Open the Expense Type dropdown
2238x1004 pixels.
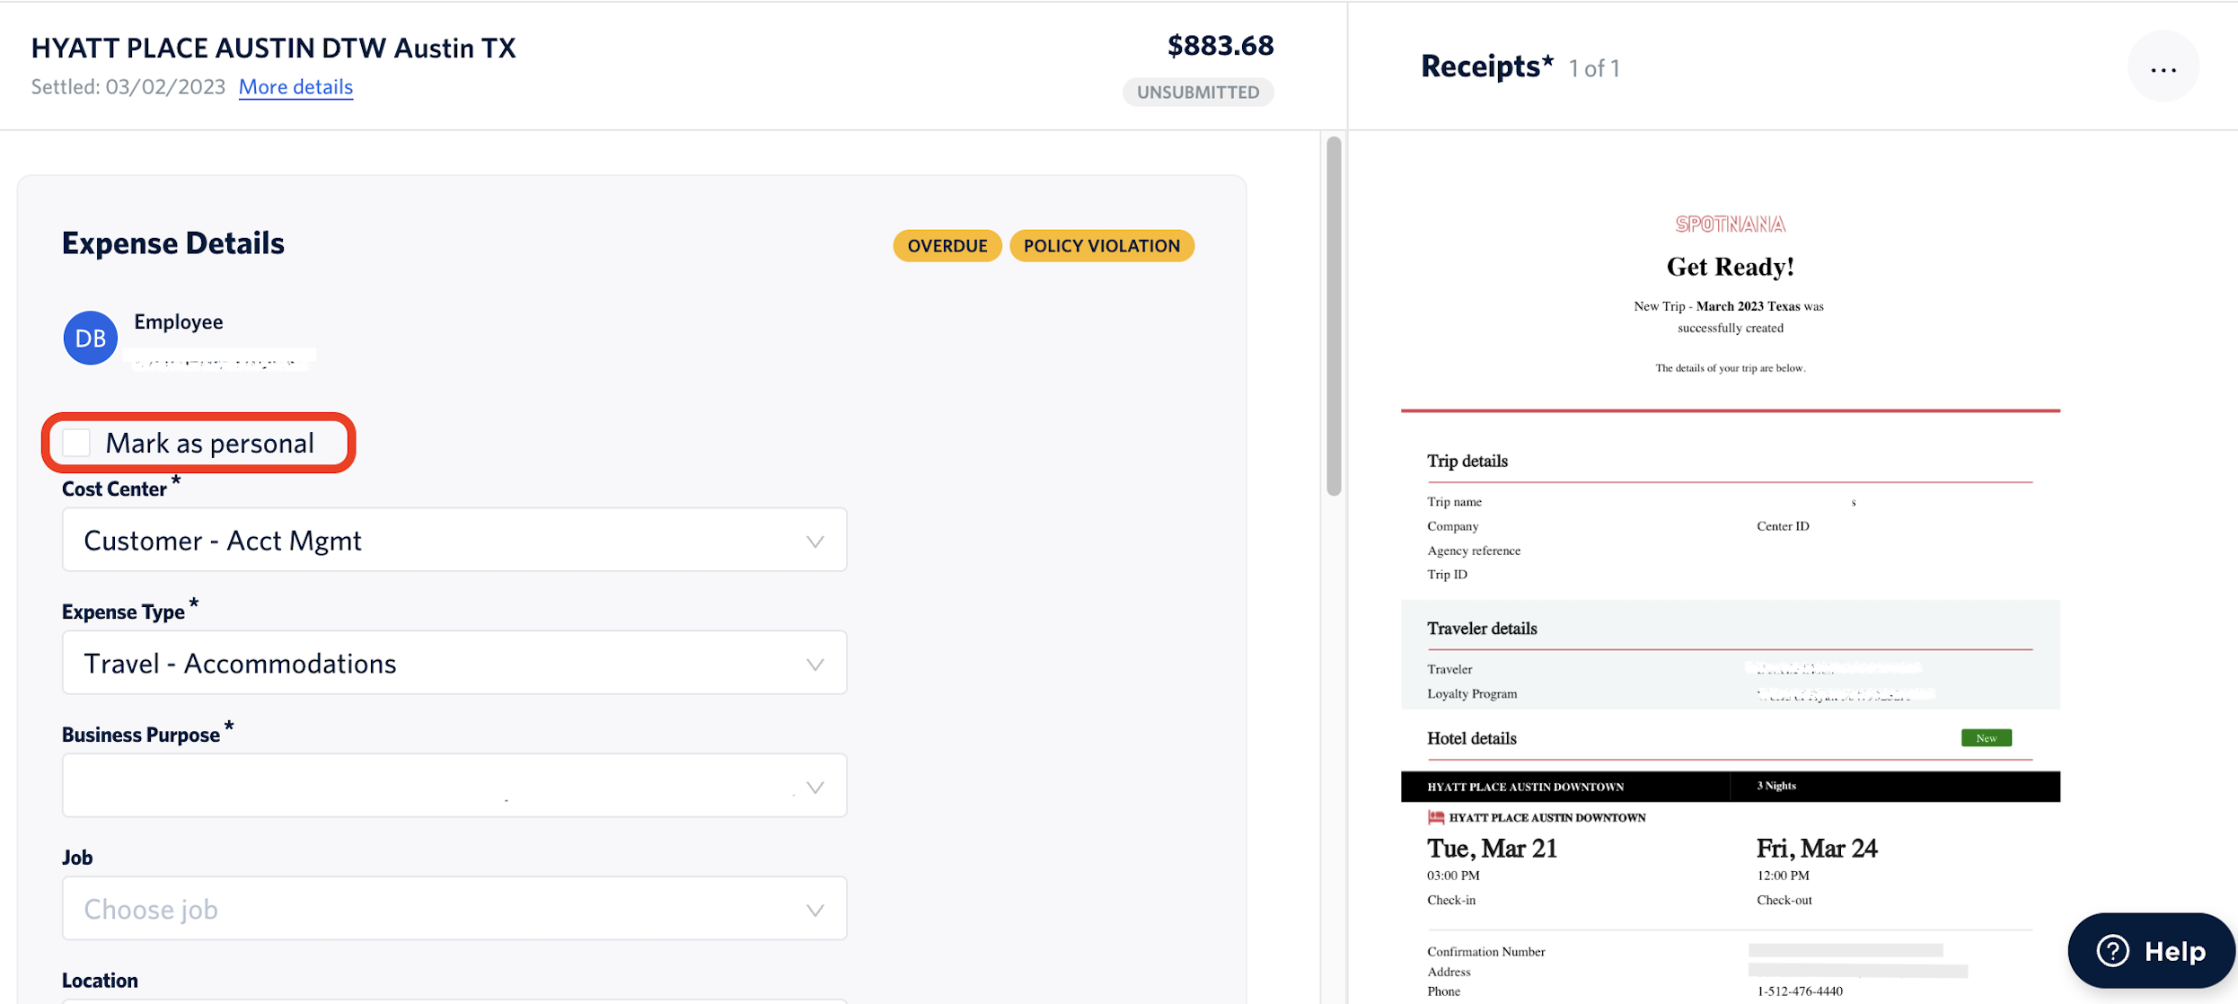tap(454, 664)
